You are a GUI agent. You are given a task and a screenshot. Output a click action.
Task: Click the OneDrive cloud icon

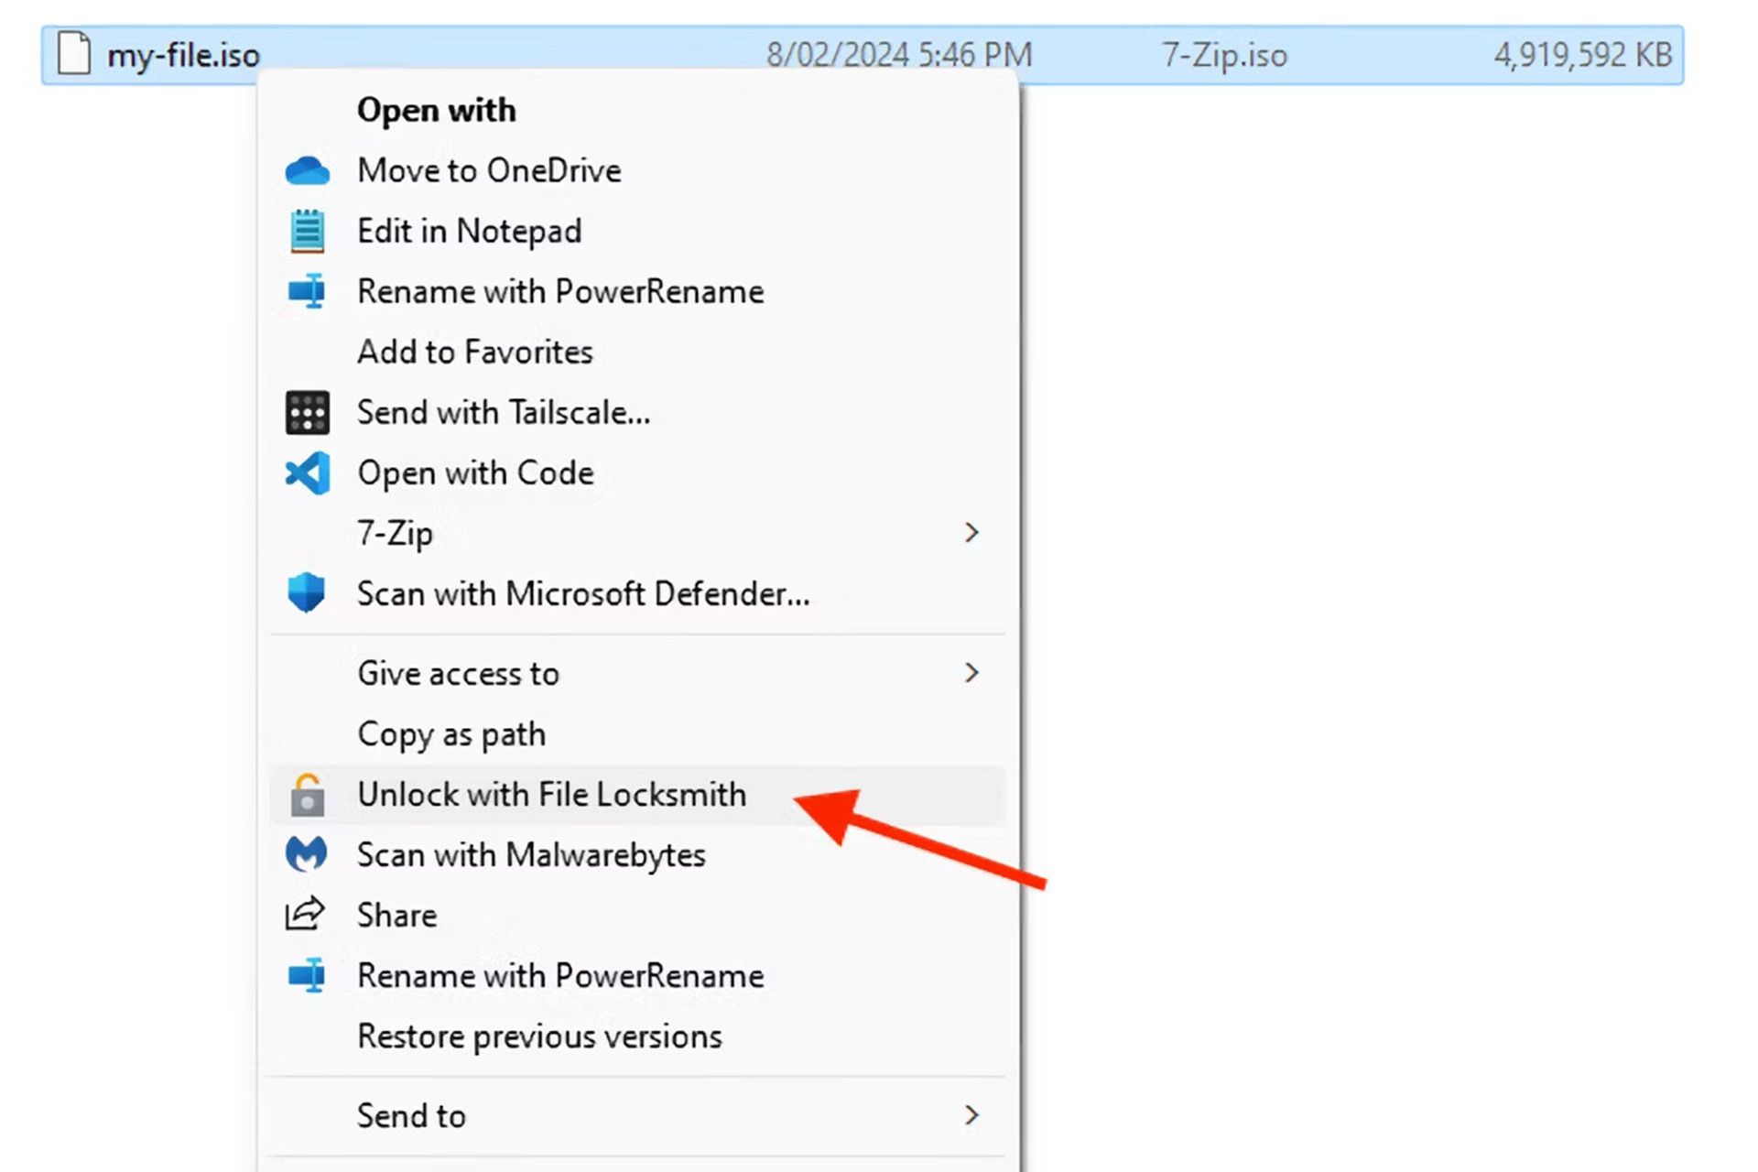click(x=307, y=171)
